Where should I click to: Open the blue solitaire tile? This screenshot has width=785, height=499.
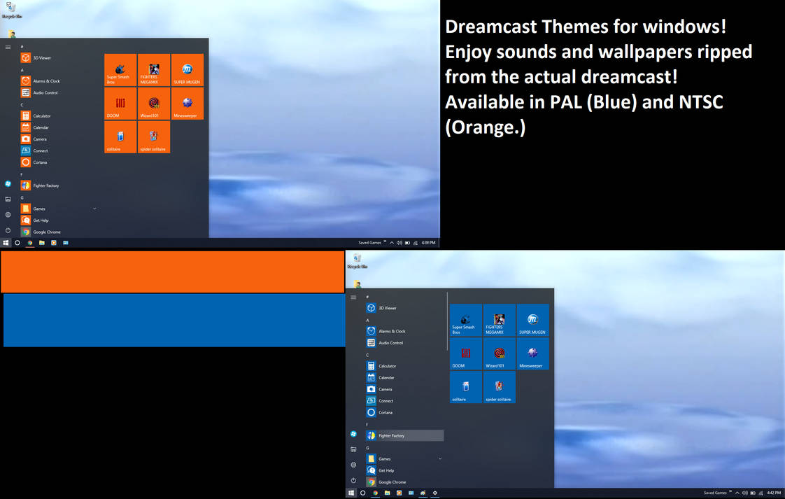465,387
